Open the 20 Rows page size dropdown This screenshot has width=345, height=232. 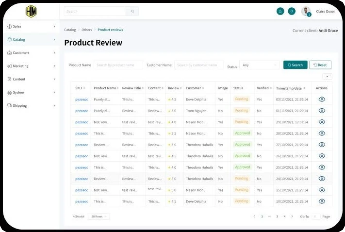tap(99, 216)
